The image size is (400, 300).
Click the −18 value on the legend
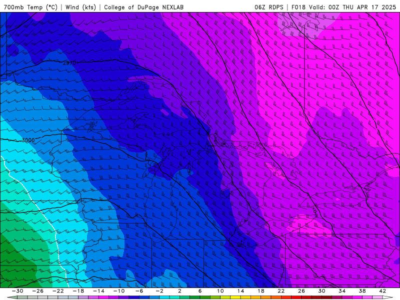pyautogui.click(x=78, y=291)
